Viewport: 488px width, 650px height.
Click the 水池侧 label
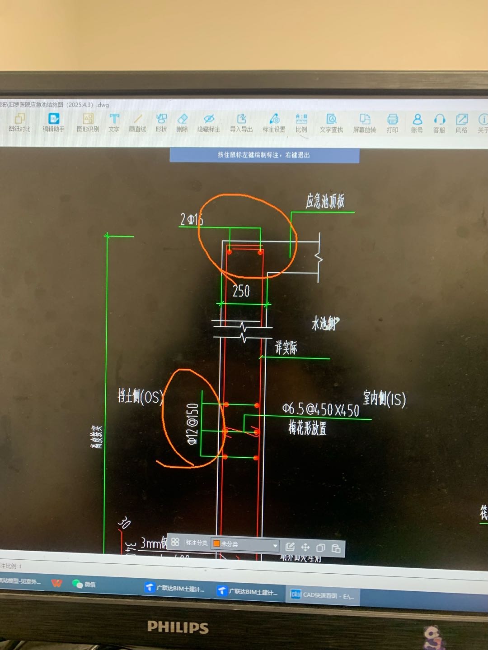point(324,323)
